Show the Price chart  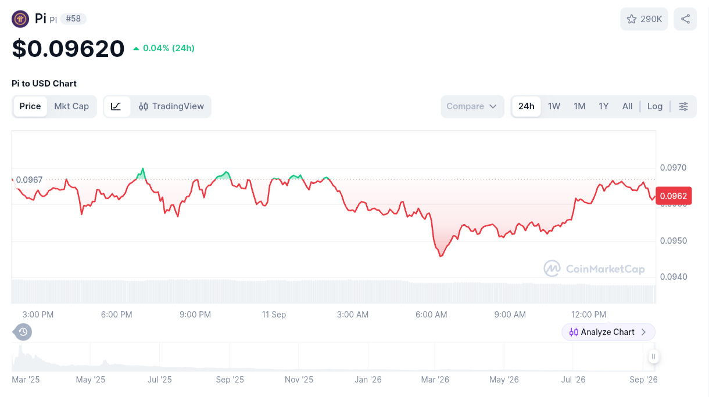(30, 106)
